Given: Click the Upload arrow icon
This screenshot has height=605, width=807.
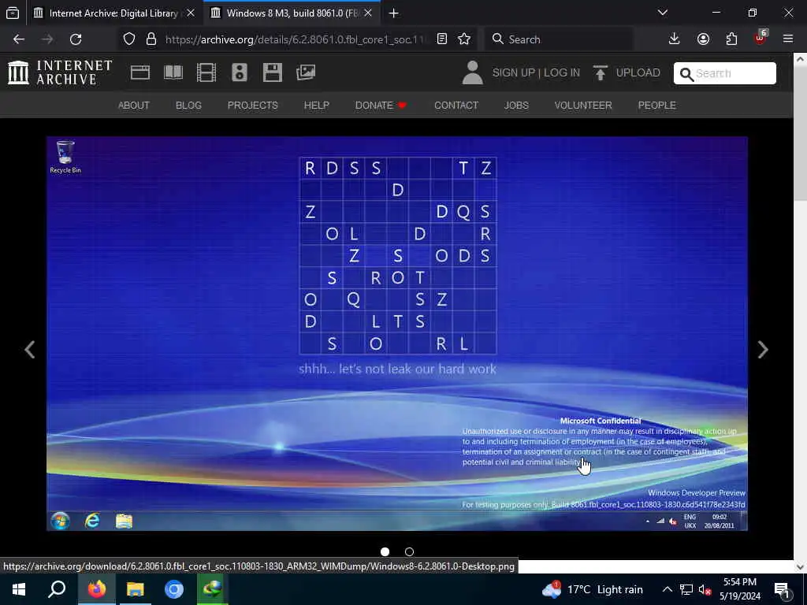Looking at the screenshot, I should 600,72.
